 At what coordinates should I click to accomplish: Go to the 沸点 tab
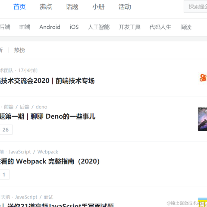pyautogui.click(x=46, y=7)
